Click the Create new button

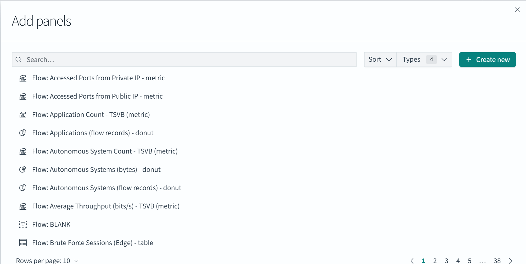487,60
